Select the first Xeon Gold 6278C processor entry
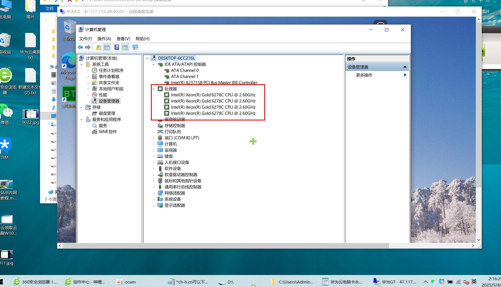501x287 pixels. tap(213, 95)
